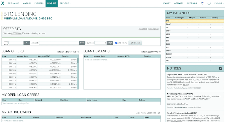The width and height of the screenshot is (225, 122).
Task: Open the deposit AKITA link under New Listing
Action: click(x=184, y=99)
